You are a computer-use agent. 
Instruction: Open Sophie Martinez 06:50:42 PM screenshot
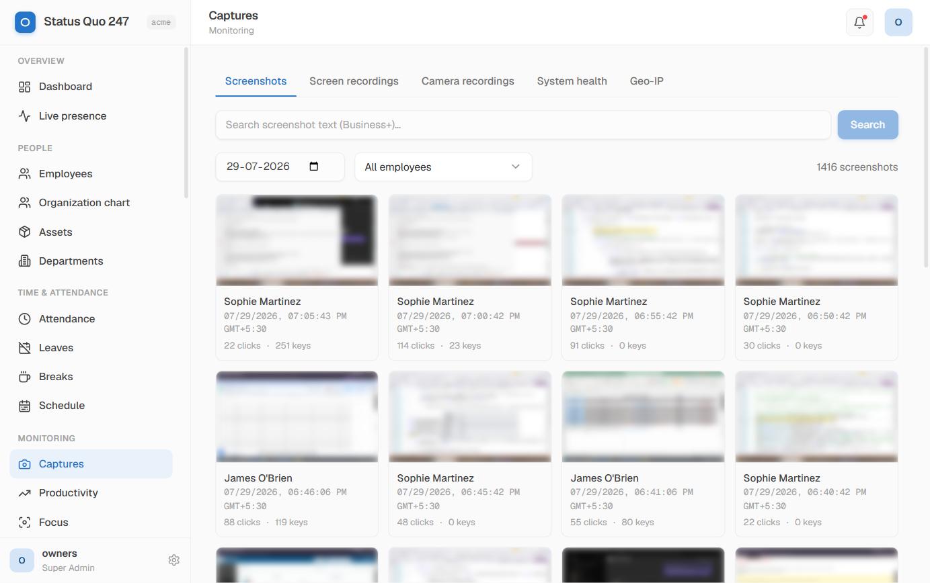pos(816,277)
